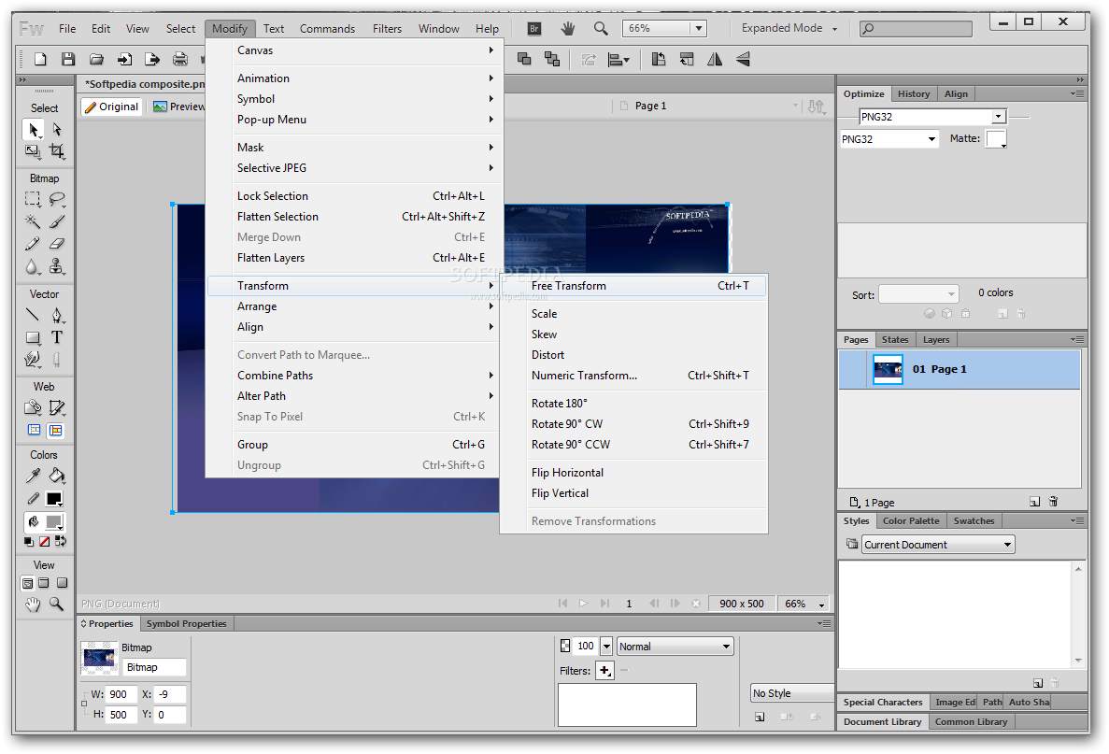Image resolution: width=1109 pixels, height=754 pixels.
Task: Hide slices and hotspots
Action: (34, 430)
